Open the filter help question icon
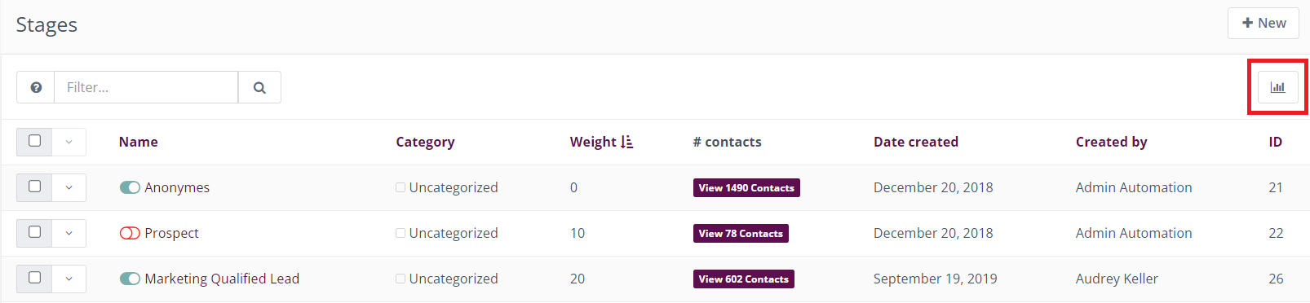This screenshot has width=1310, height=303. [36, 87]
